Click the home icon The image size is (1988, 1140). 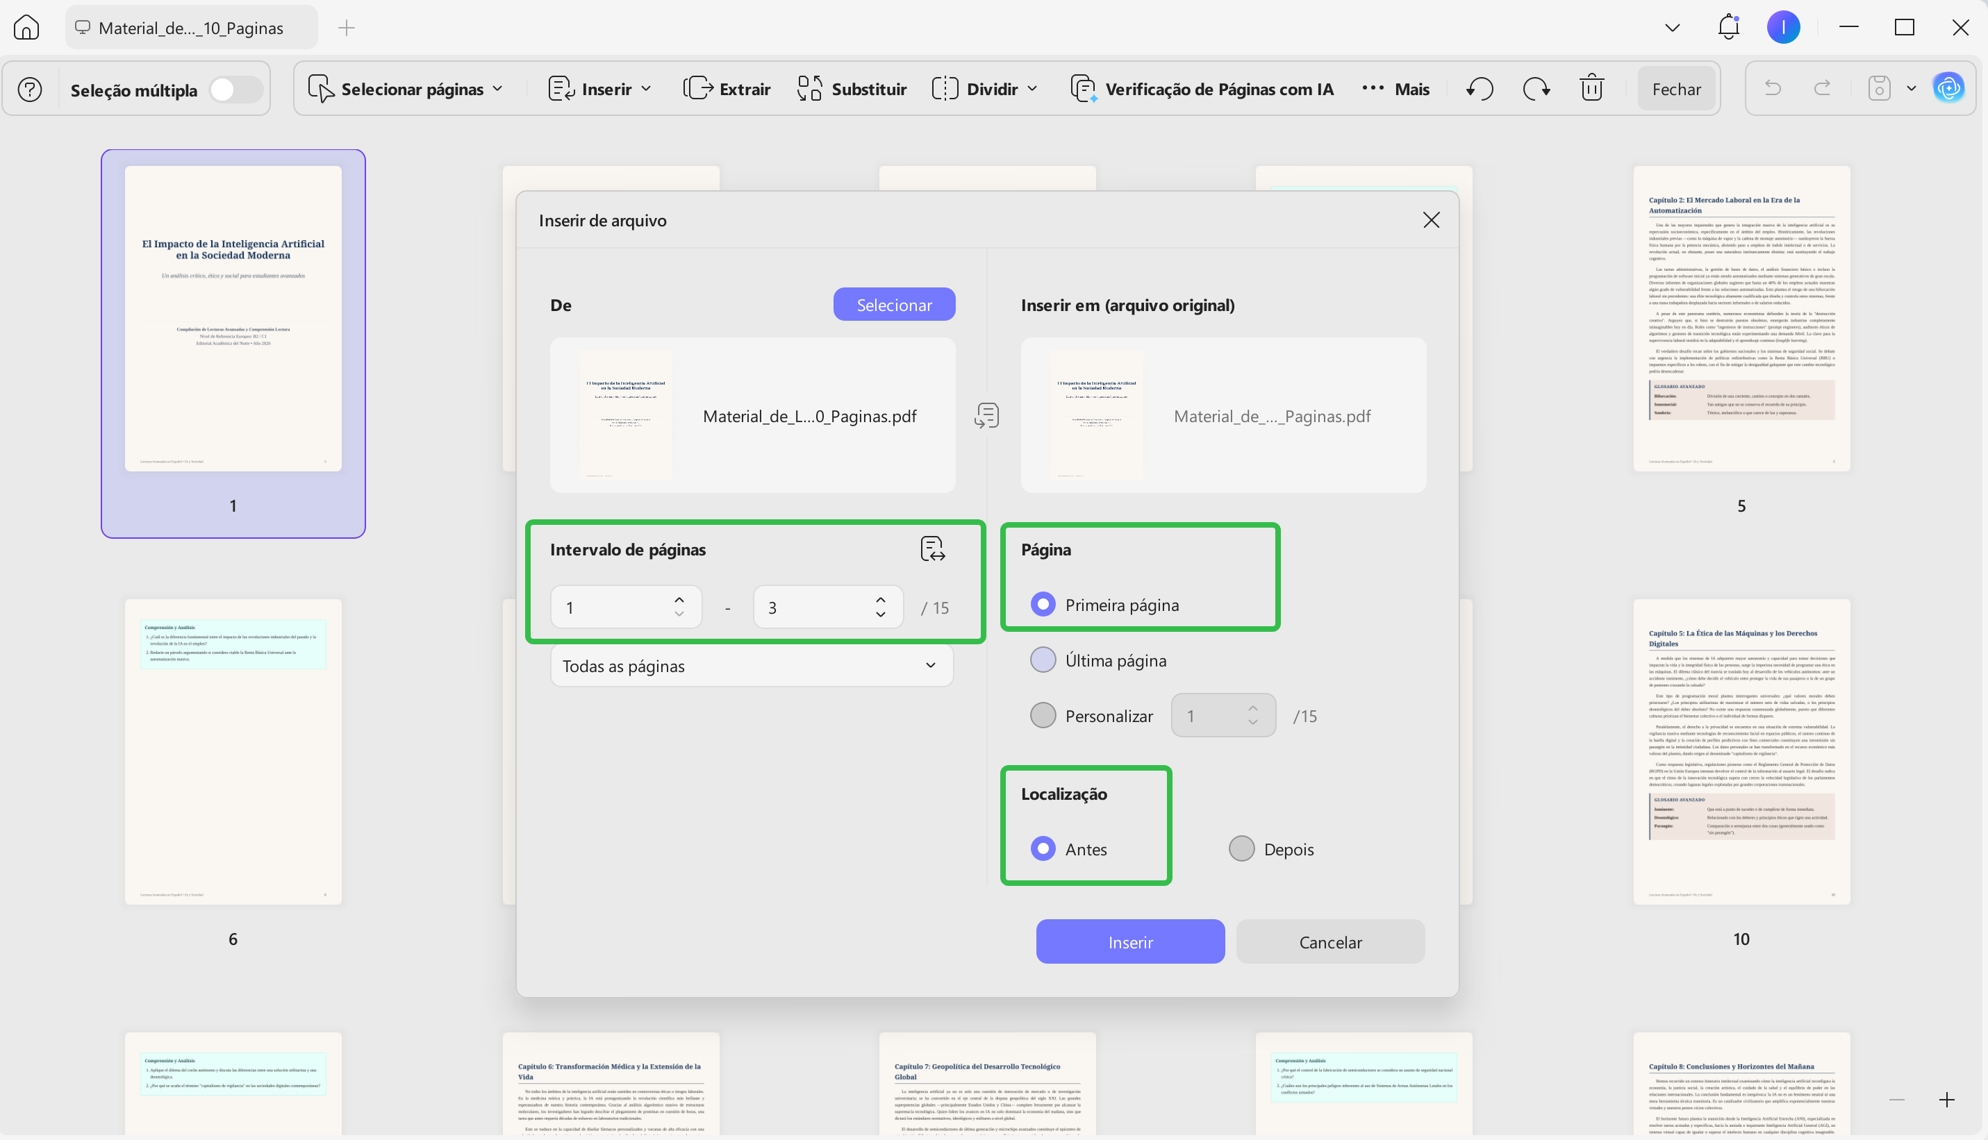point(26,27)
